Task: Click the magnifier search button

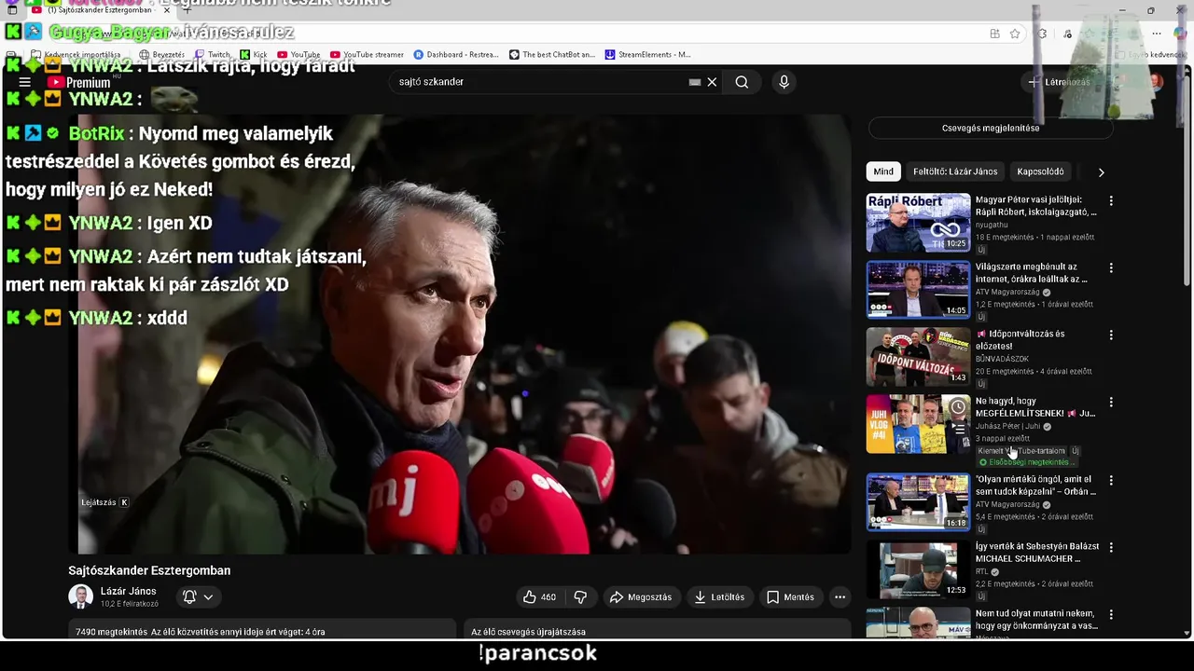Action: [742, 82]
